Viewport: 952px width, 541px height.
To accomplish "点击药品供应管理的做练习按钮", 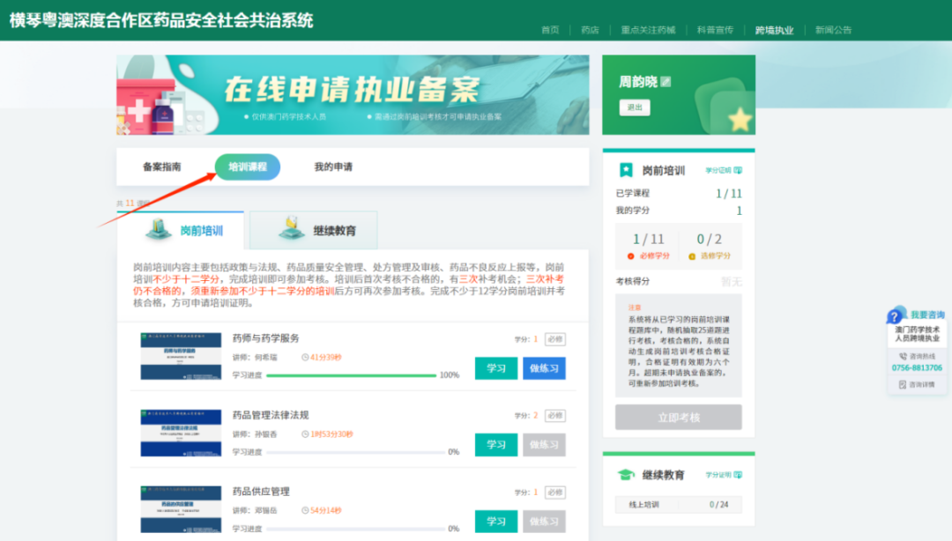I will click(x=544, y=521).
